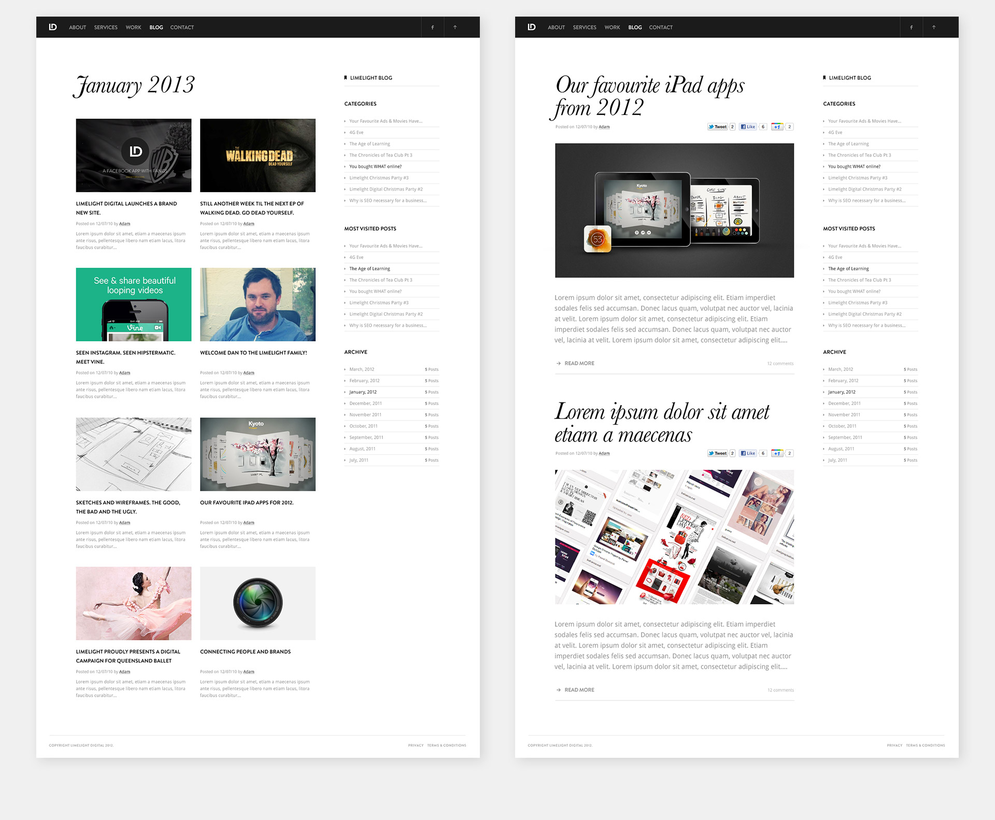The width and height of the screenshot is (995, 820).
Task: Click Facebook icon in right page header
Action: click(x=911, y=27)
